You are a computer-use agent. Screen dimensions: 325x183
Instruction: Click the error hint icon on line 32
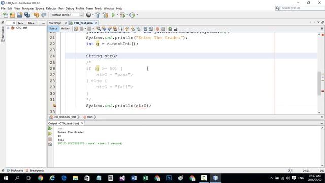54,106
